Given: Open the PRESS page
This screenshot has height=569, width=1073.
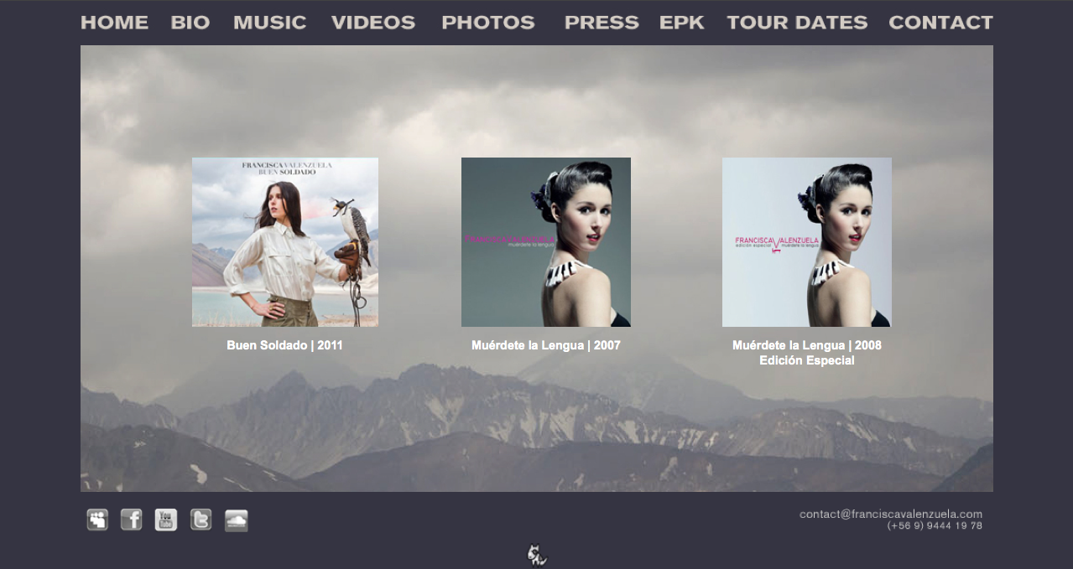Looking at the screenshot, I should pos(602,23).
